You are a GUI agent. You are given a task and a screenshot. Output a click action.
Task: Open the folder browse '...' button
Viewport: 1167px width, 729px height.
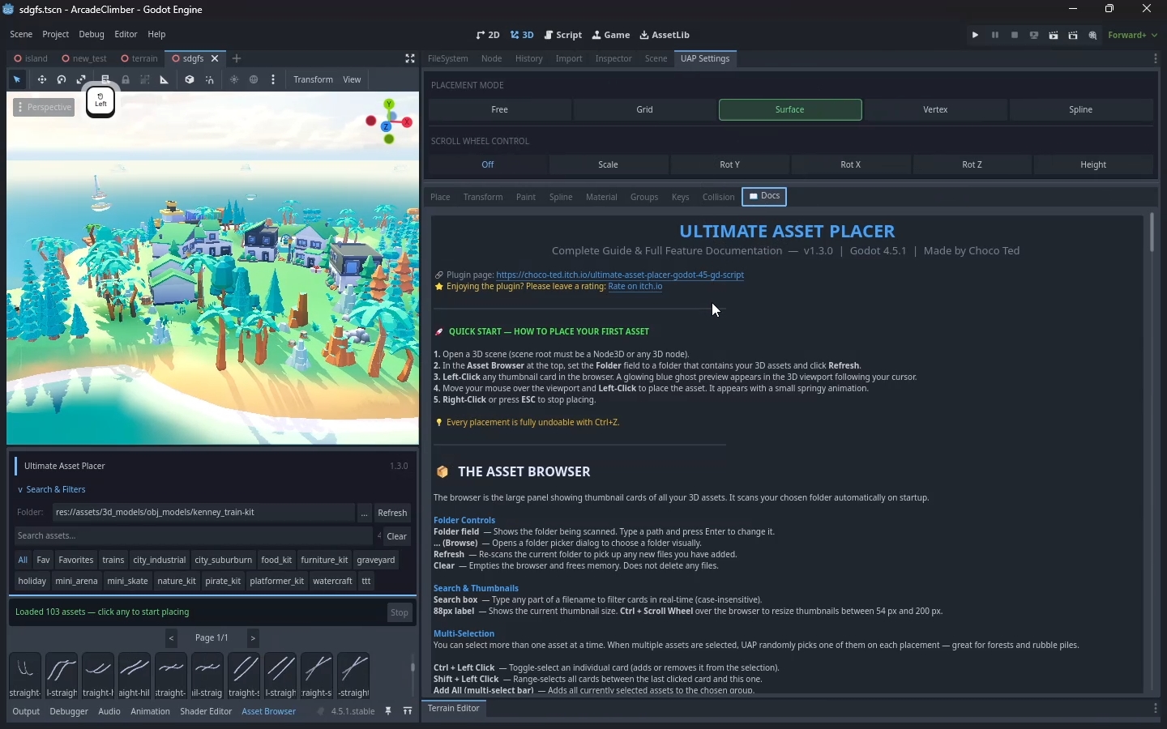tap(365, 514)
